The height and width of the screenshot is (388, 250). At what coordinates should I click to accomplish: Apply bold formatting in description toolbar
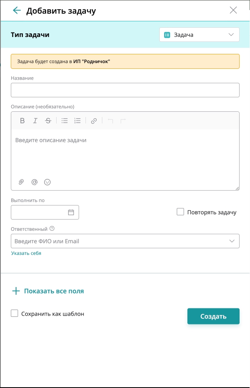tap(22, 121)
